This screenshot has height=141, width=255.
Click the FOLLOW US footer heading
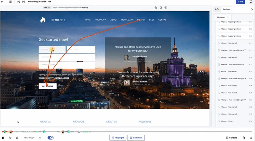(x=145, y=122)
